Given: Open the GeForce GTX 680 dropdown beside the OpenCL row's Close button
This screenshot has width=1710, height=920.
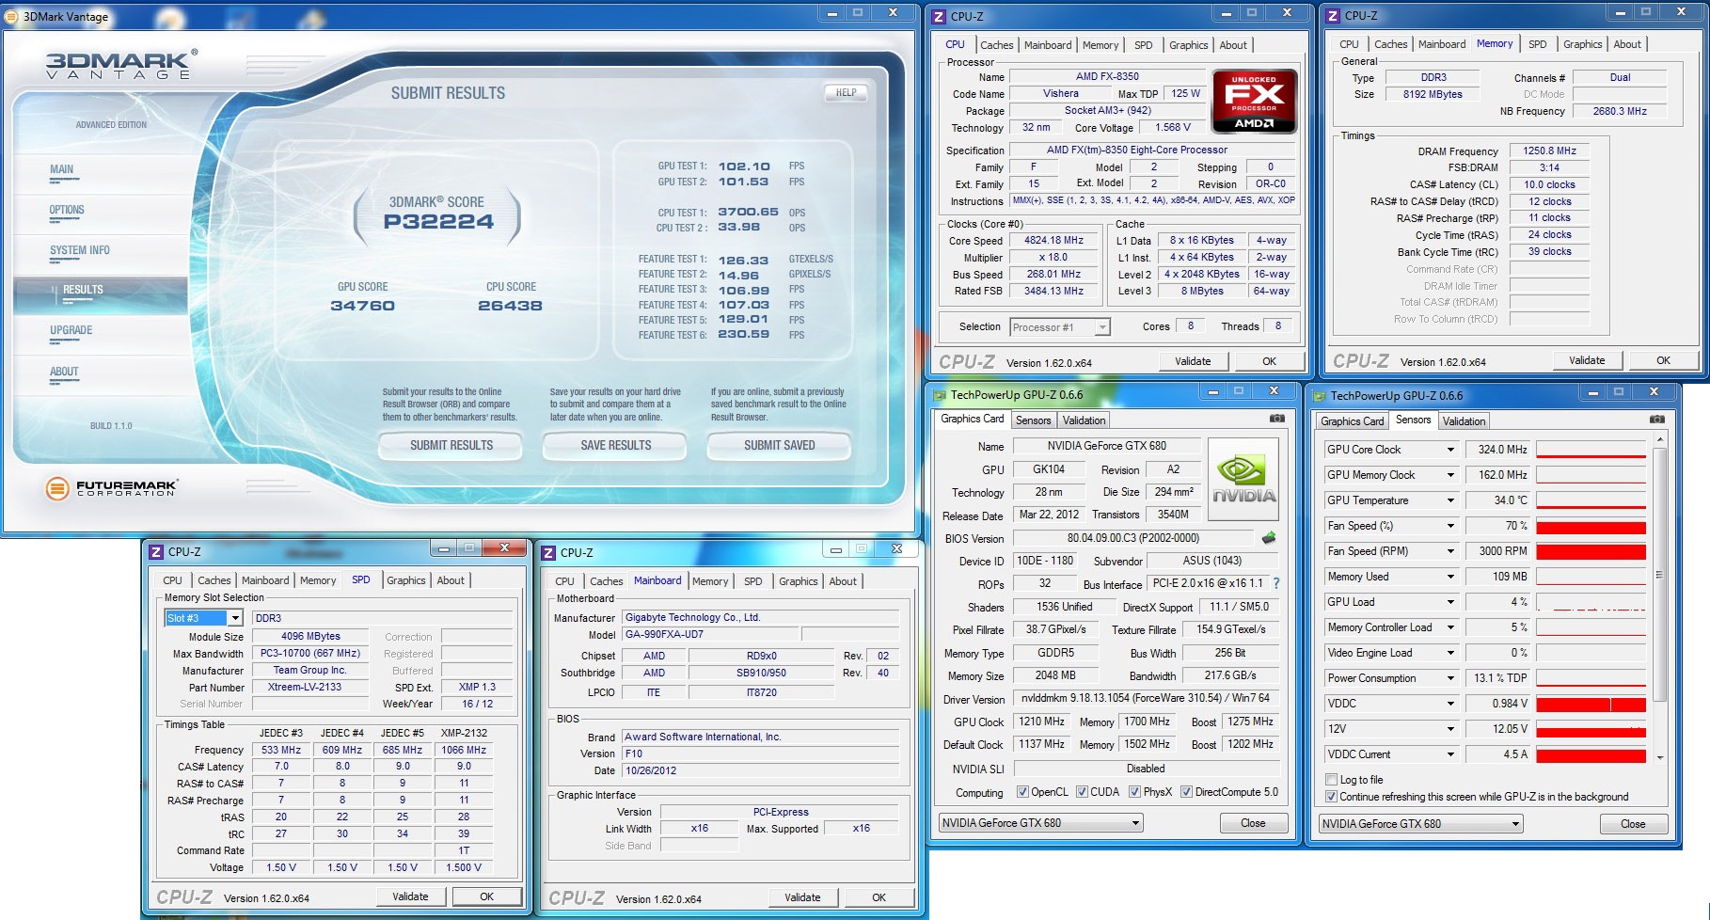Looking at the screenshot, I should coord(1040,823).
